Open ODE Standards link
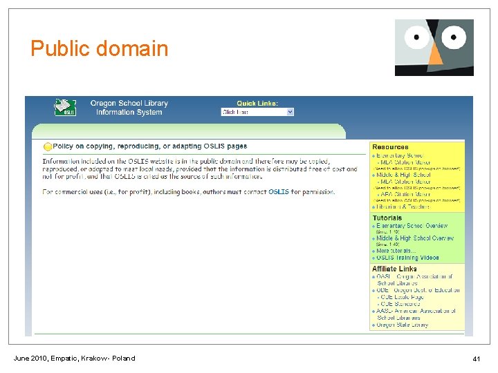The image size is (498, 373). 400,304
